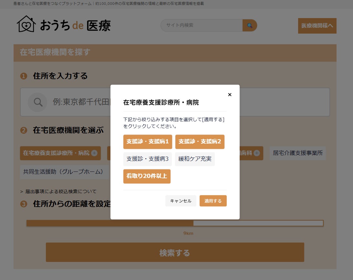Select 居宅介護支援事業所 category

click(x=298, y=153)
